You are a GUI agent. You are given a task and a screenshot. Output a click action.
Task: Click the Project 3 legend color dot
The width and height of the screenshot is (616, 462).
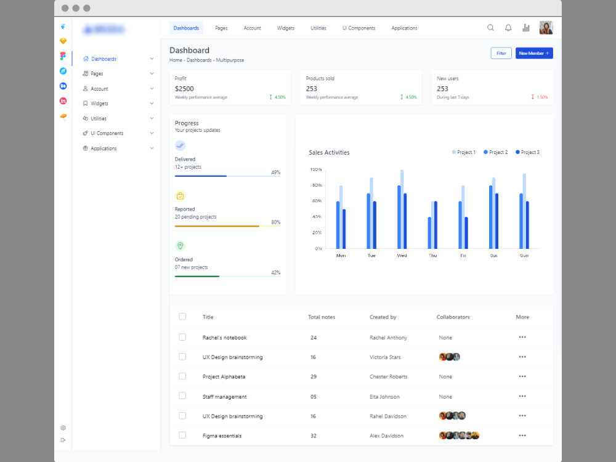517,152
